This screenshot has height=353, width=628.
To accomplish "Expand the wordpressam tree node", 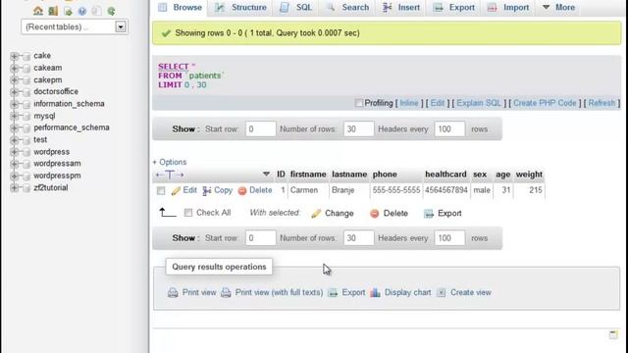I will pos(15,164).
